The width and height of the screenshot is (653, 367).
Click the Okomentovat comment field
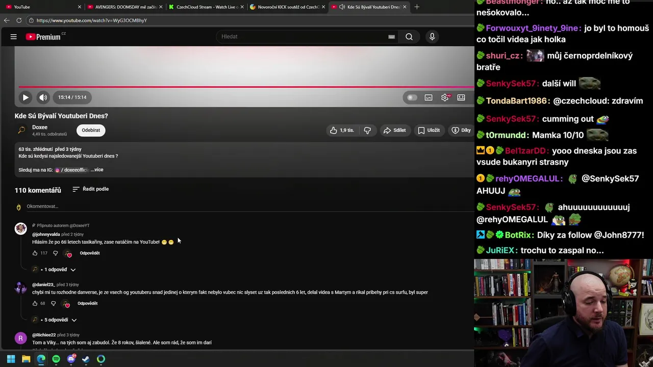click(x=250, y=206)
